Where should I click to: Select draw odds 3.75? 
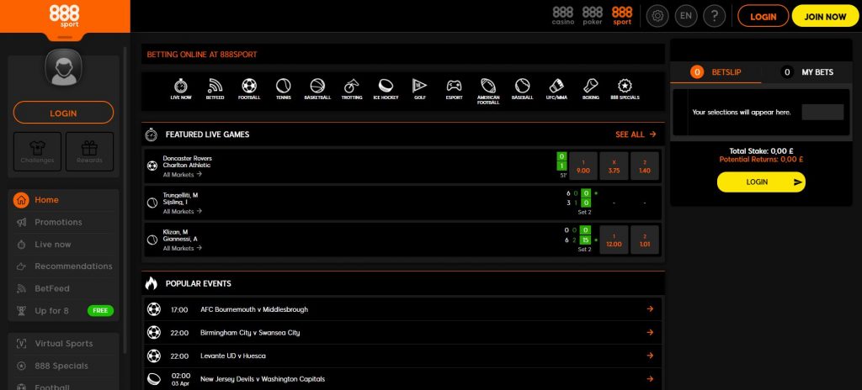point(614,166)
